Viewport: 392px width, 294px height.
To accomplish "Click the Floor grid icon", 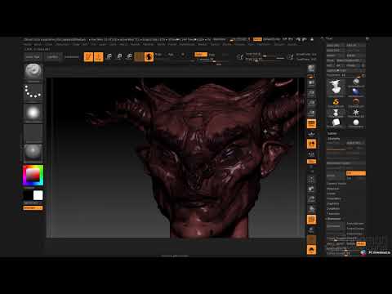I will [x=311, y=134].
